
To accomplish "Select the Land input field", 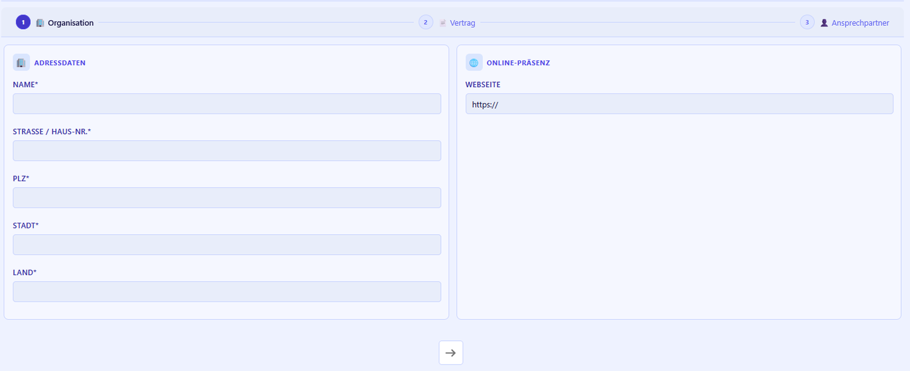I will [227, 291].
